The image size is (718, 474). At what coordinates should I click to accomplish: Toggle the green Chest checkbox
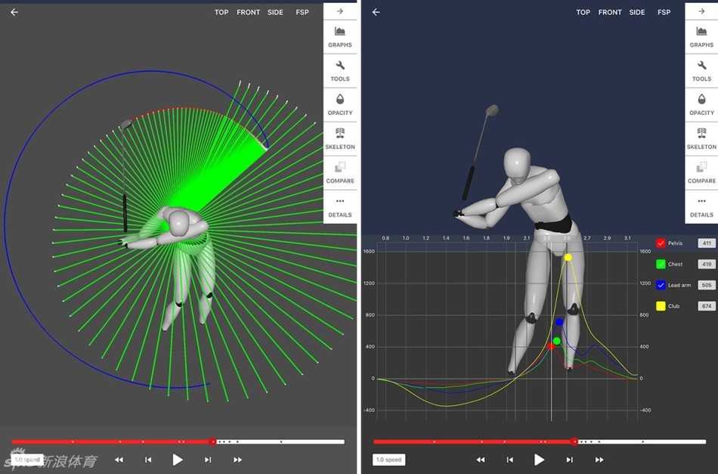661,265
